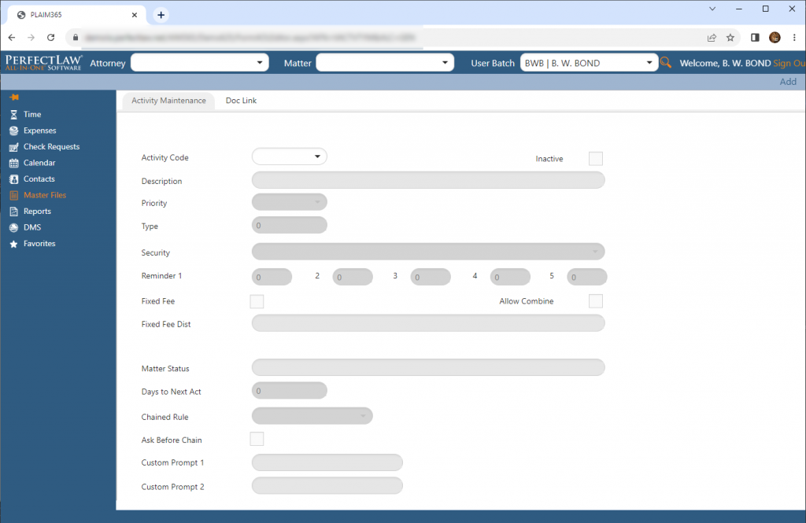This screenshot has height=523, width=806.
Task: Open the browser profile avatar
Action: [x=775, y=38]
